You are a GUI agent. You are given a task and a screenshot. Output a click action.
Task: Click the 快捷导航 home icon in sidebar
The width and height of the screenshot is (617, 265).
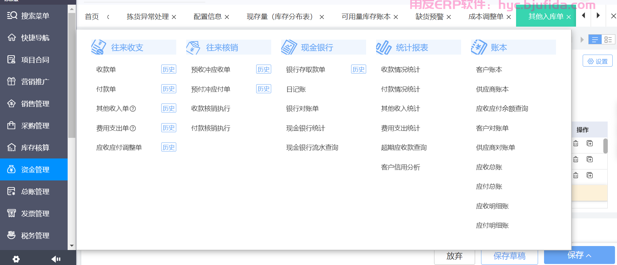coord(12,37)
